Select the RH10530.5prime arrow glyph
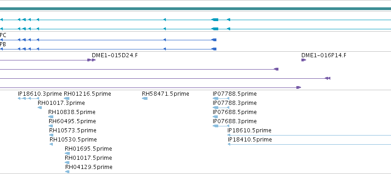 pos(51,144)
